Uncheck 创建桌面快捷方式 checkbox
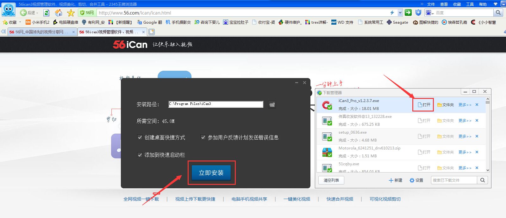This screenshot has width=506, height=218. point(140,137)
